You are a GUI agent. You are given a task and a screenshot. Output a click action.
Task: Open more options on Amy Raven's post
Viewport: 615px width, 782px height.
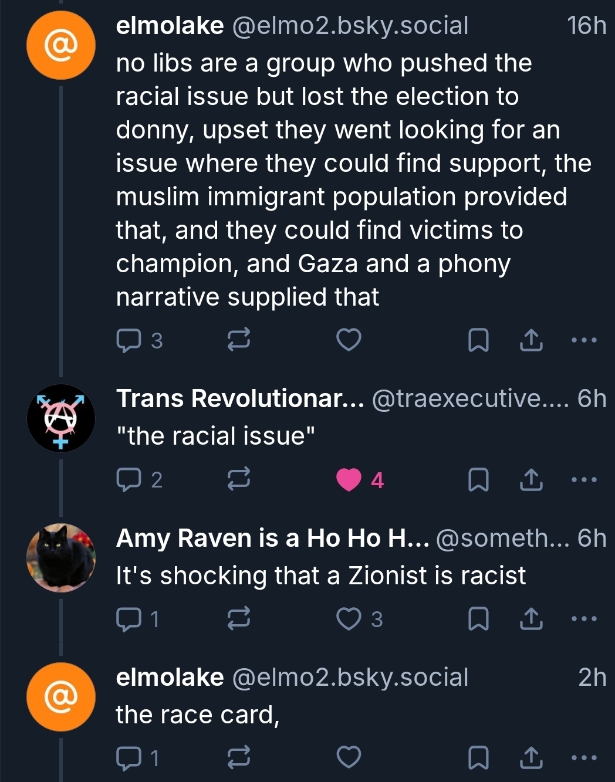click(x=584, y=619)
